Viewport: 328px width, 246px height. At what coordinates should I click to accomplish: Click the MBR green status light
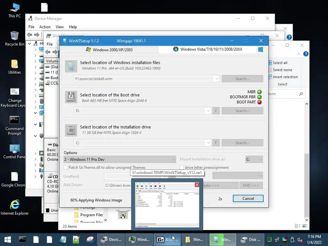(259, 92)
